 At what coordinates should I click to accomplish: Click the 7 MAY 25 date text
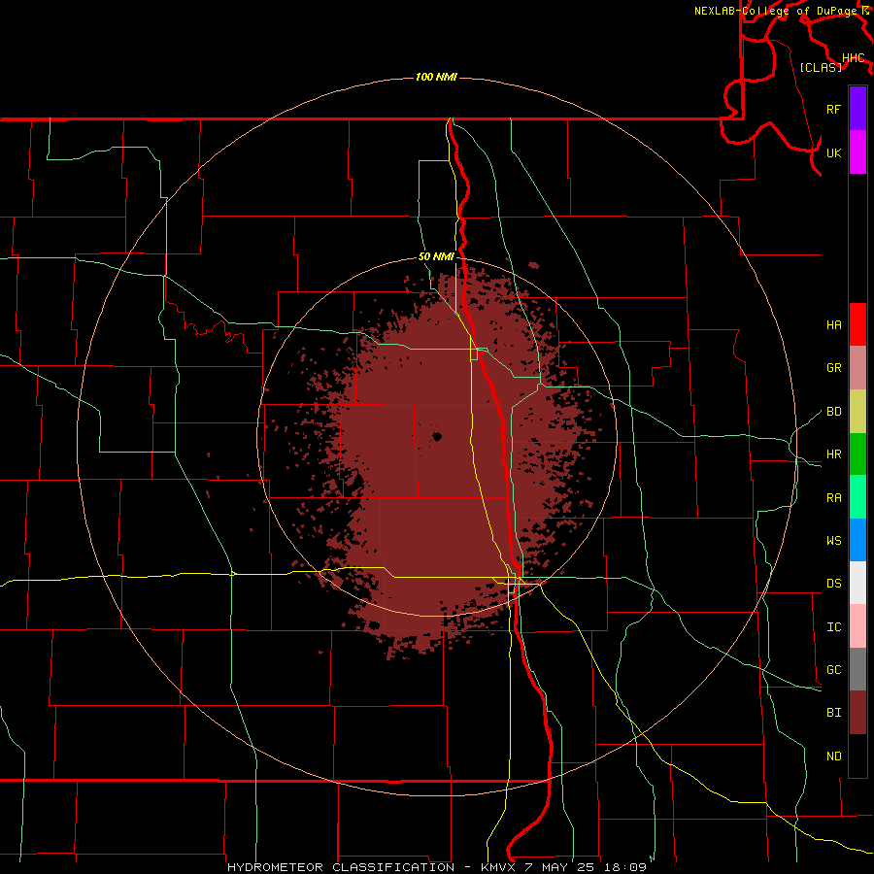(x=561, y=867)
